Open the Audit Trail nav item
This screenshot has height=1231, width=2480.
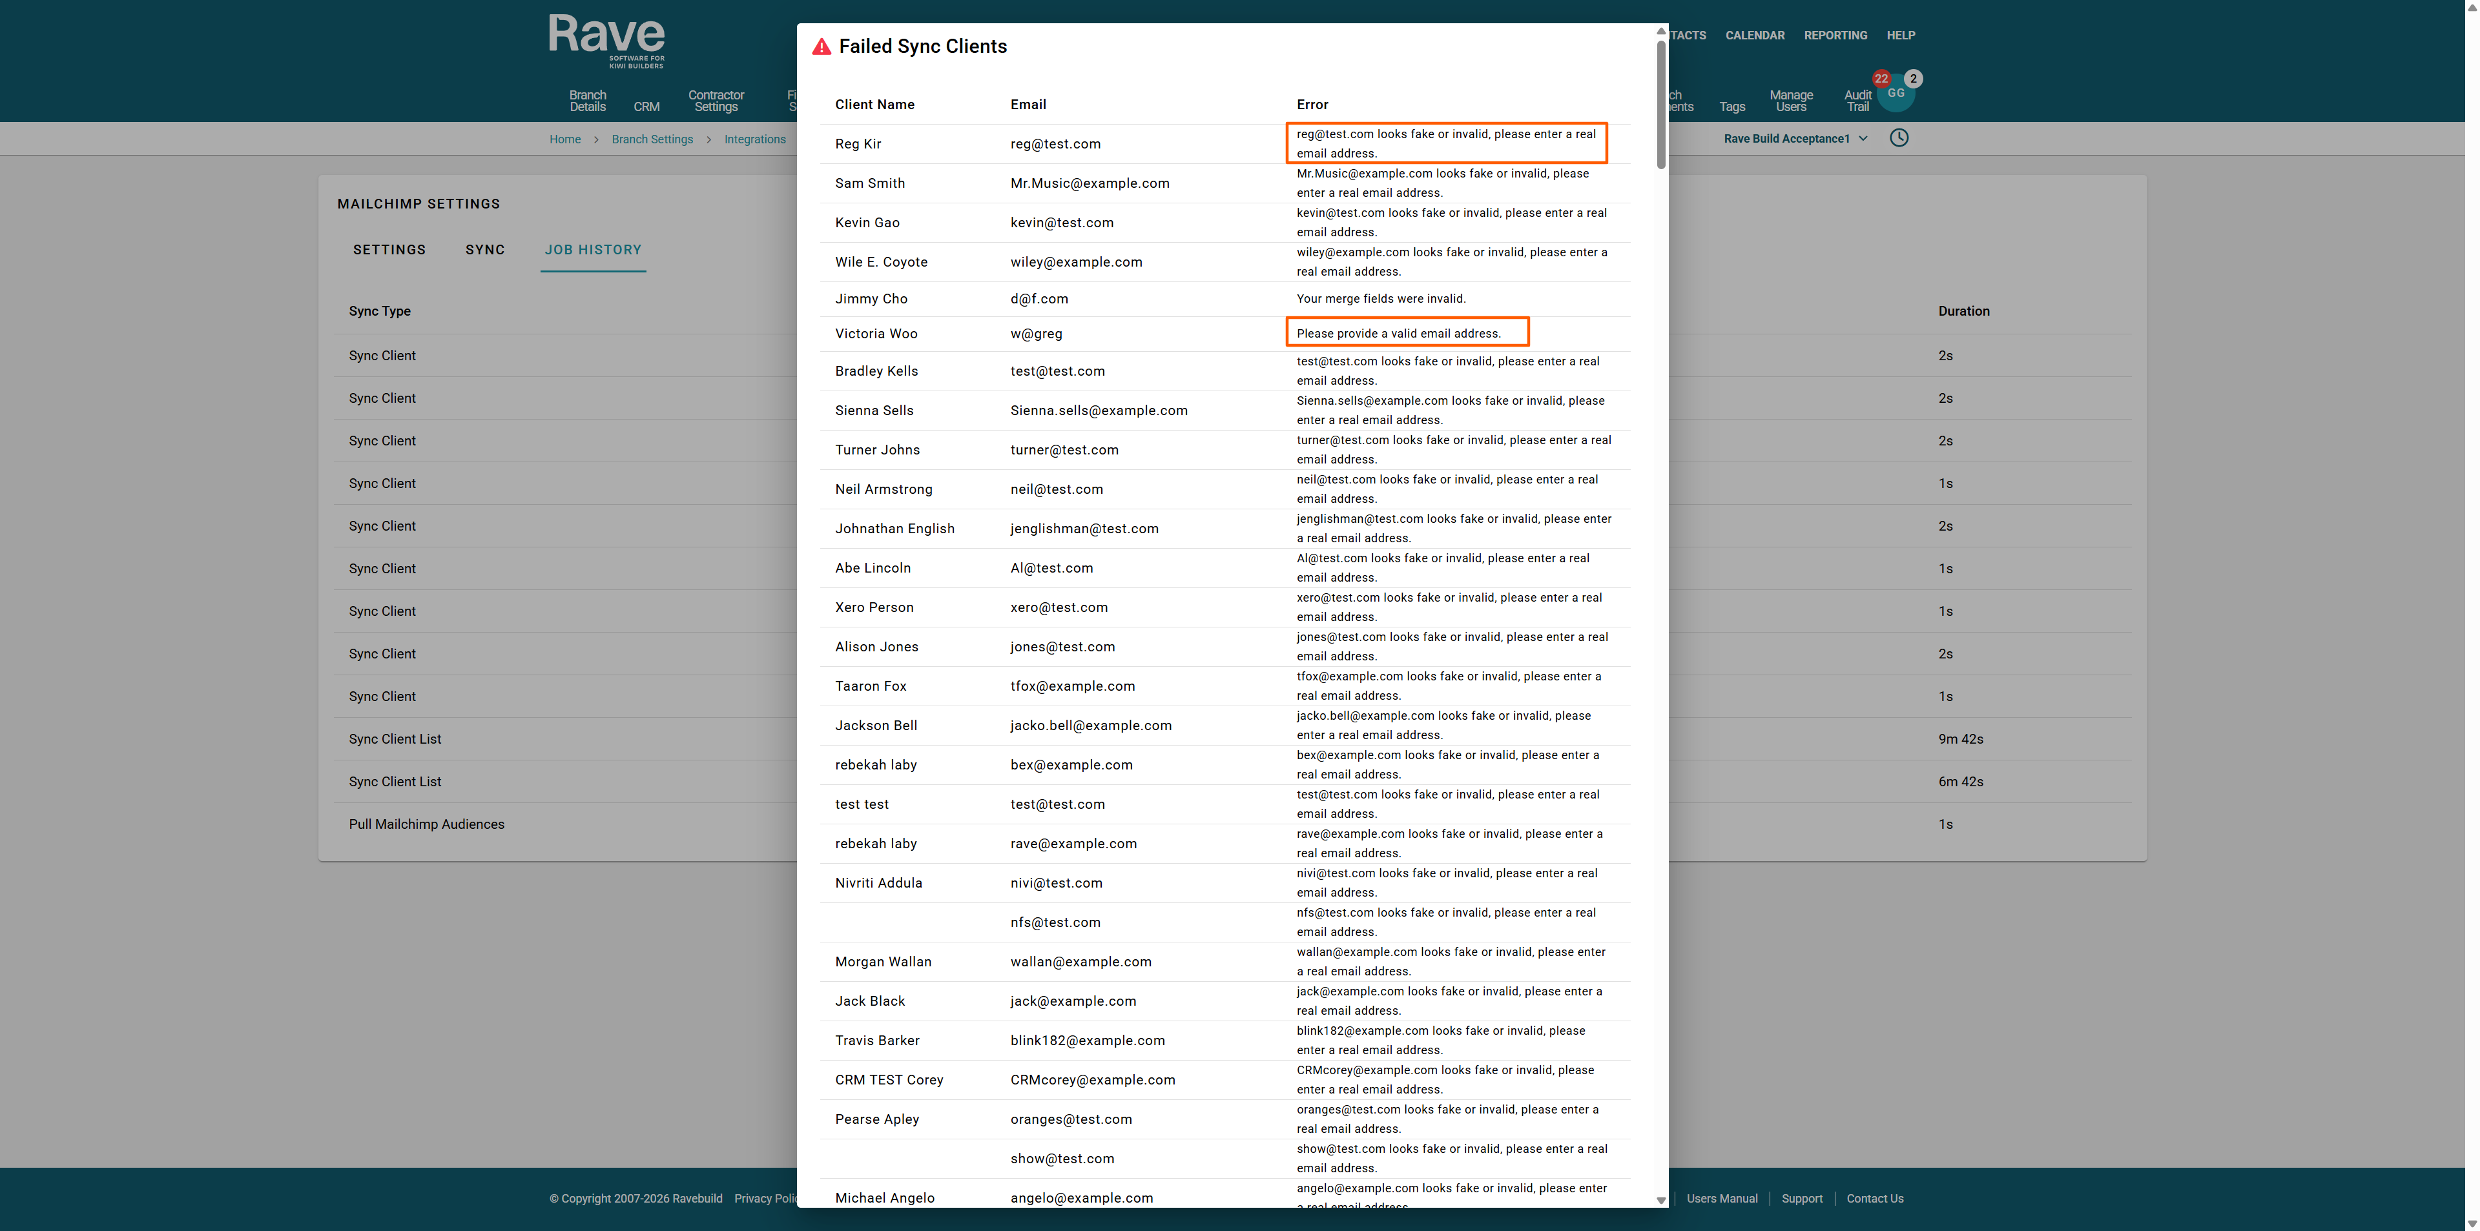[1857, 101]
